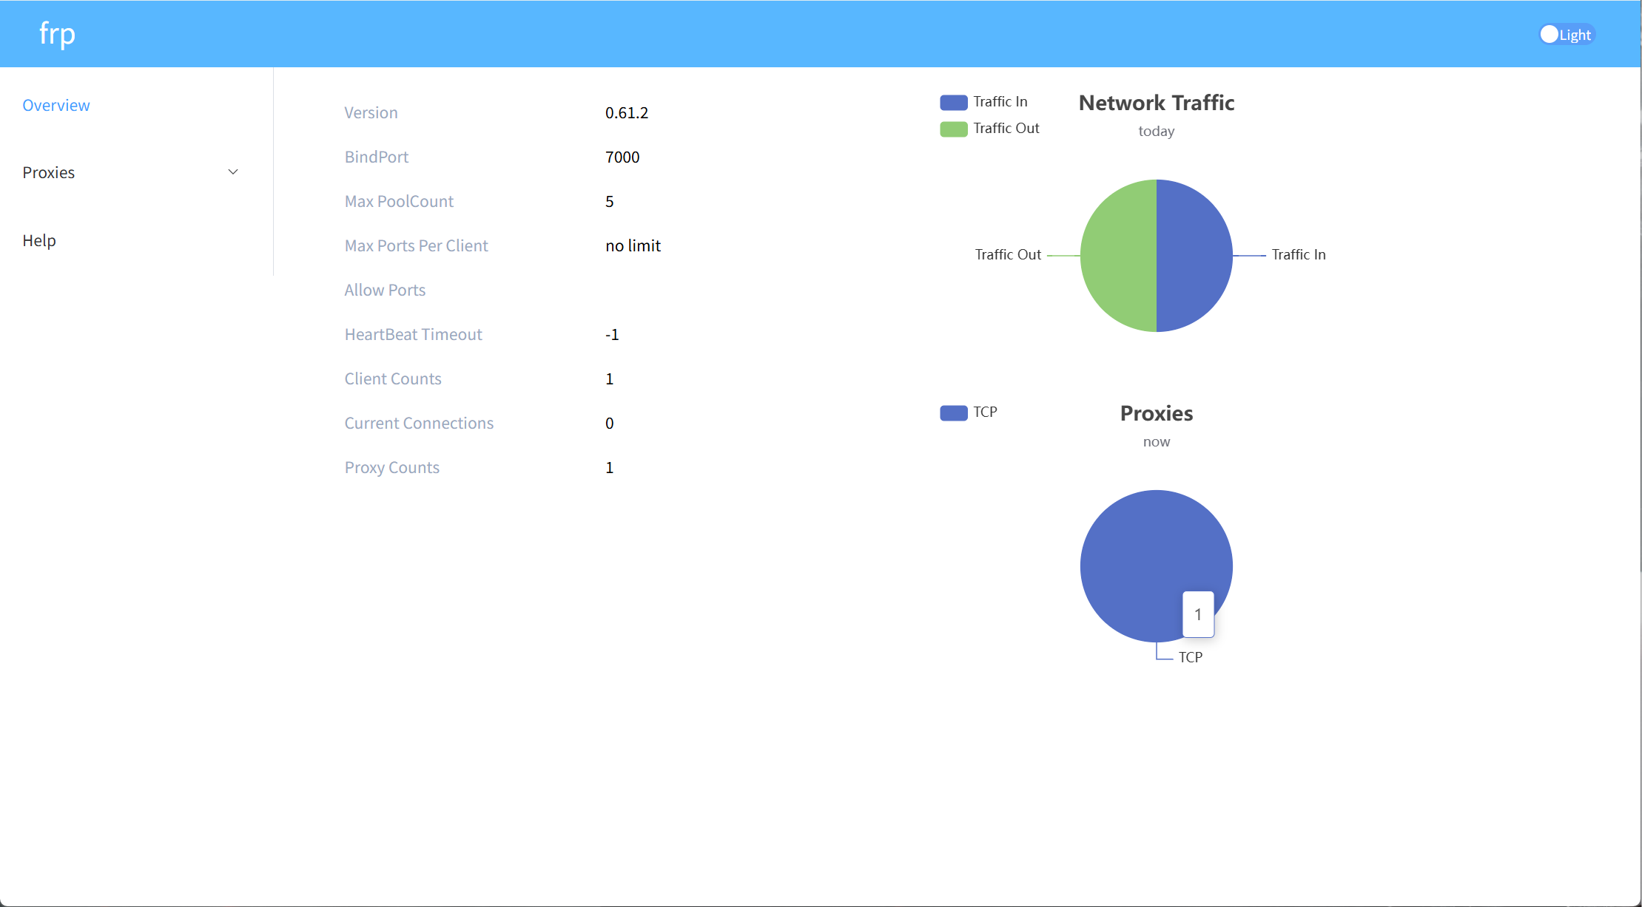Click the blue Traffic In pie slice

click(1194, 256)
